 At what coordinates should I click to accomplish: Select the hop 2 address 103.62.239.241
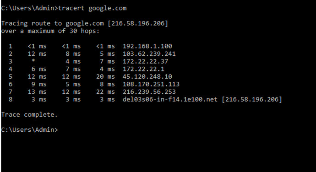149,54
